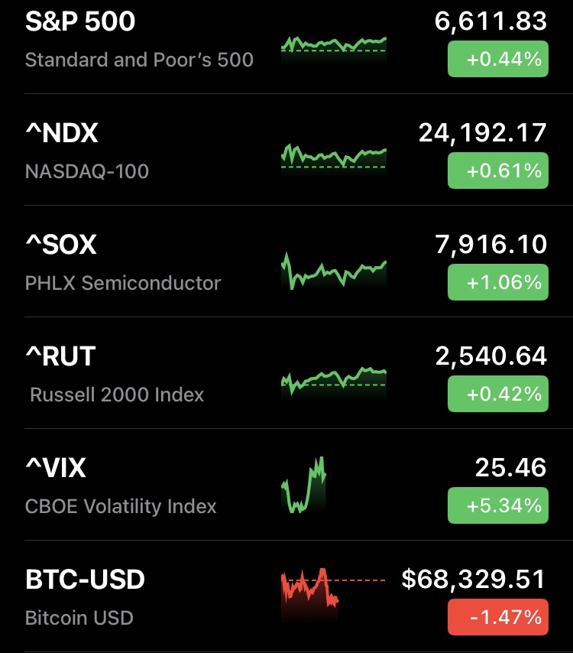Select the ^RUT ticker symbol

pyautogui.click(x=60, y=356)
